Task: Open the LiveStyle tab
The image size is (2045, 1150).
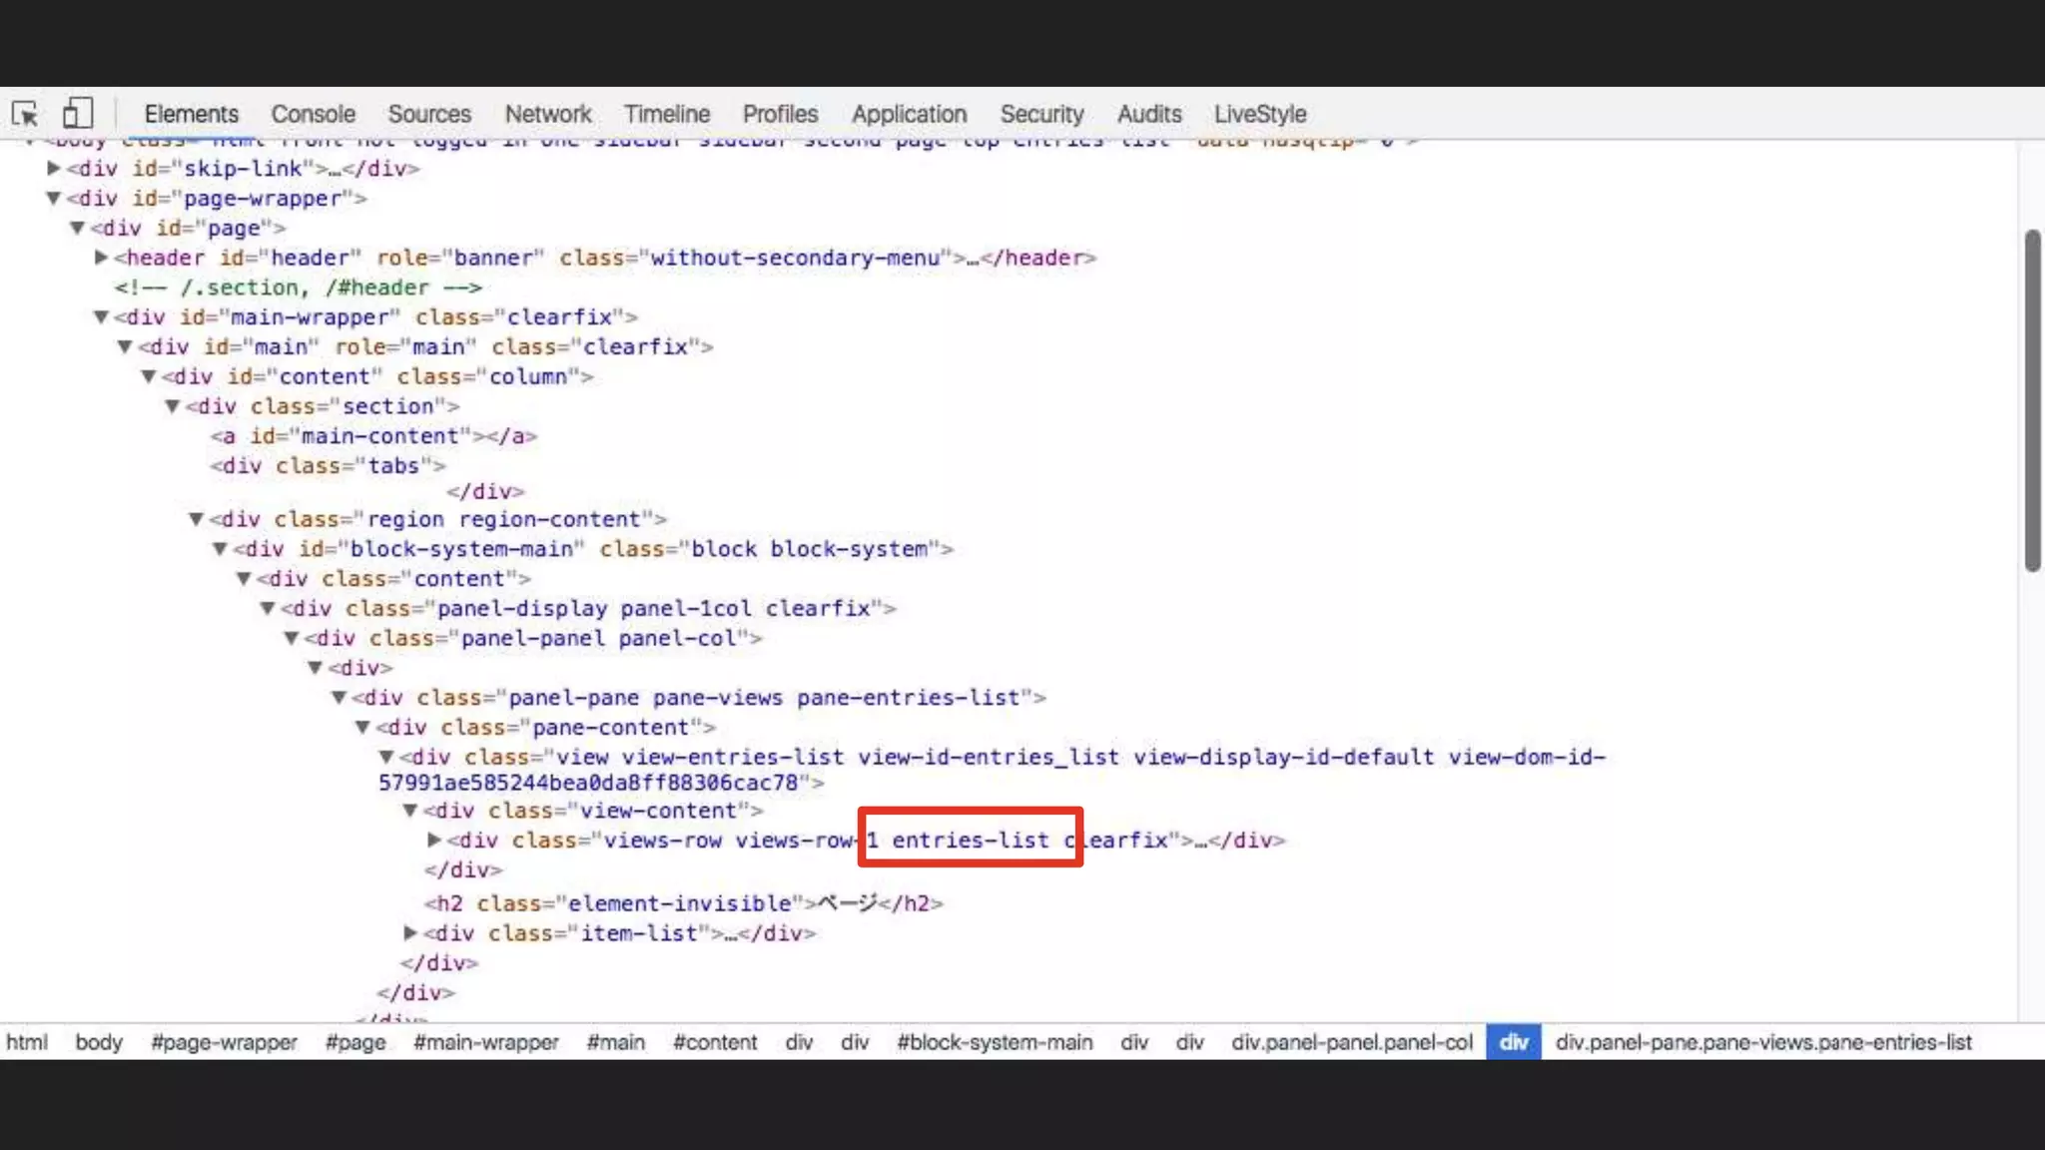Action: pos(1259,114)
